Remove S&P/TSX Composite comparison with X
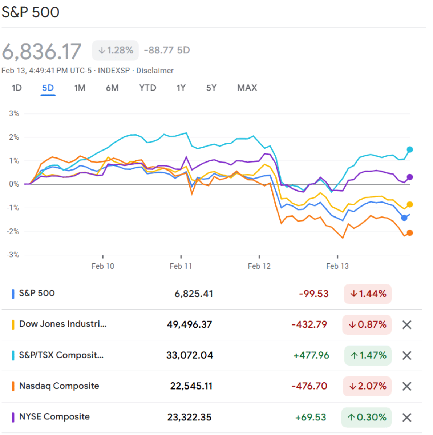The height and width of the screenshot is (435, 433). [406, 355]
